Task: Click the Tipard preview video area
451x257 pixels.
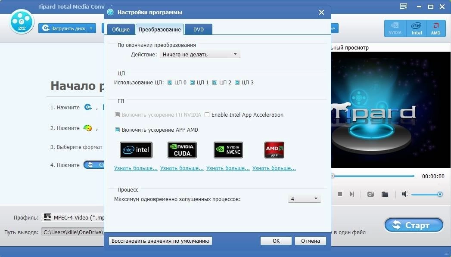Action: (x=391, y=110)
